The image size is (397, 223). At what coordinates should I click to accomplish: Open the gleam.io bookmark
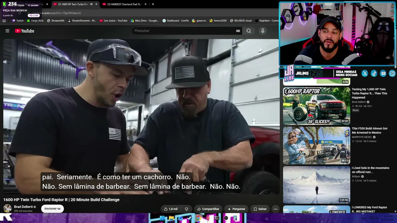tap(199, 21)
